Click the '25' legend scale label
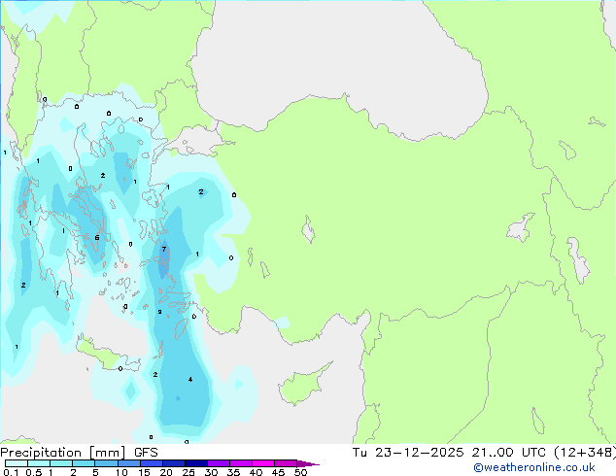 (188, 472)
